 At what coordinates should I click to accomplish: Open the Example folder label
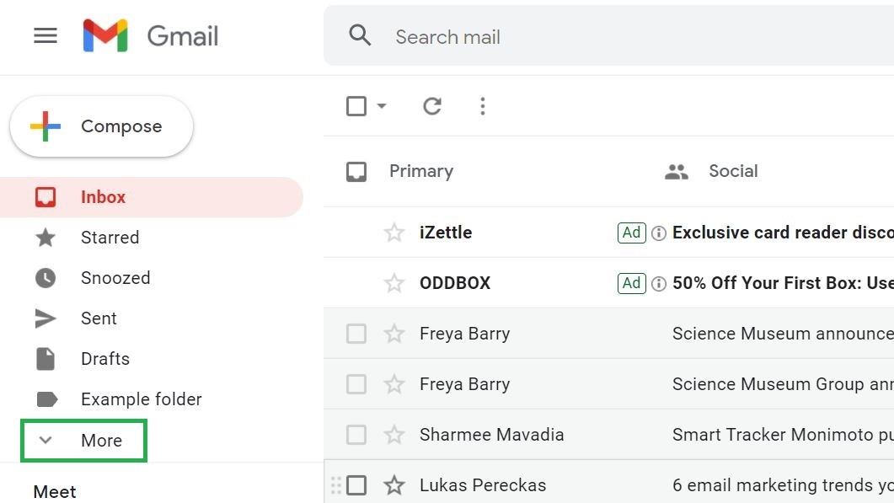point(141,399)
